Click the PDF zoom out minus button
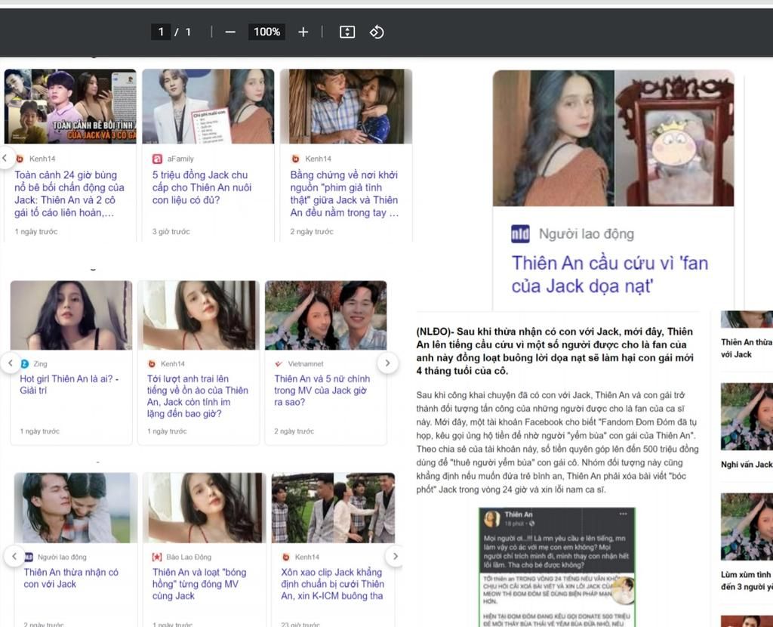Viewport: 773px width, 627px height. [x=230, y=32]
